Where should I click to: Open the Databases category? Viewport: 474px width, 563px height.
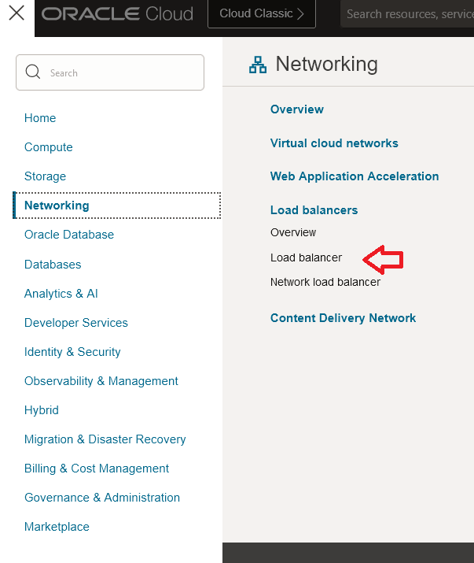(53, 265)
